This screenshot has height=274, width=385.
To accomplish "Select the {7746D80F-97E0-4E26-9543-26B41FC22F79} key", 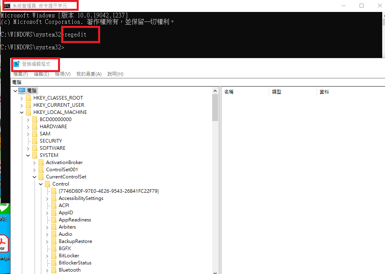I will tap(109, 191).
